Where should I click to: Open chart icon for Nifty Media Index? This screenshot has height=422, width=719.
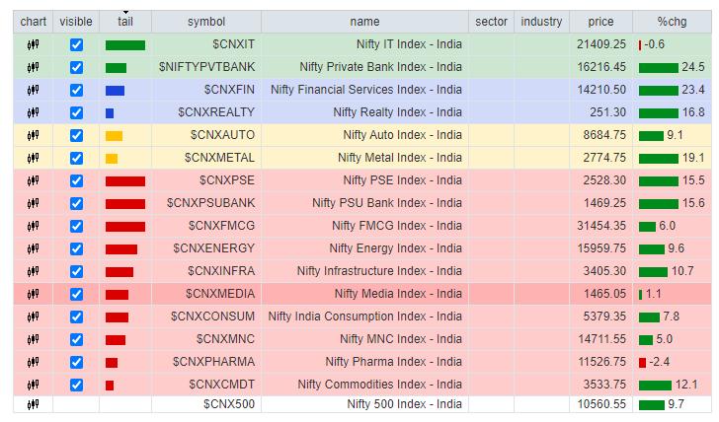tap(33, 294)
